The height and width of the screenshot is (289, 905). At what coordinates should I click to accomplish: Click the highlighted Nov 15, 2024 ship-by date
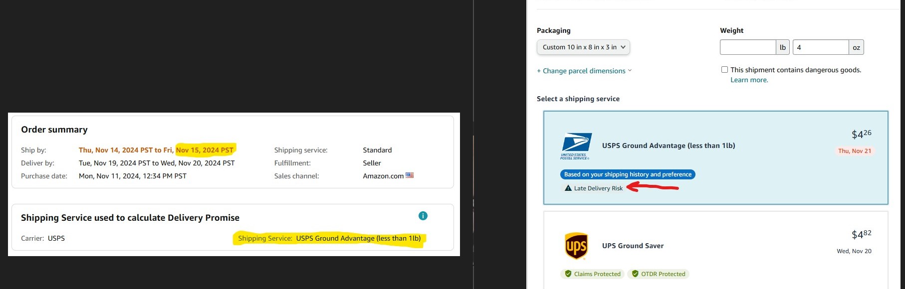click(205, 150)
